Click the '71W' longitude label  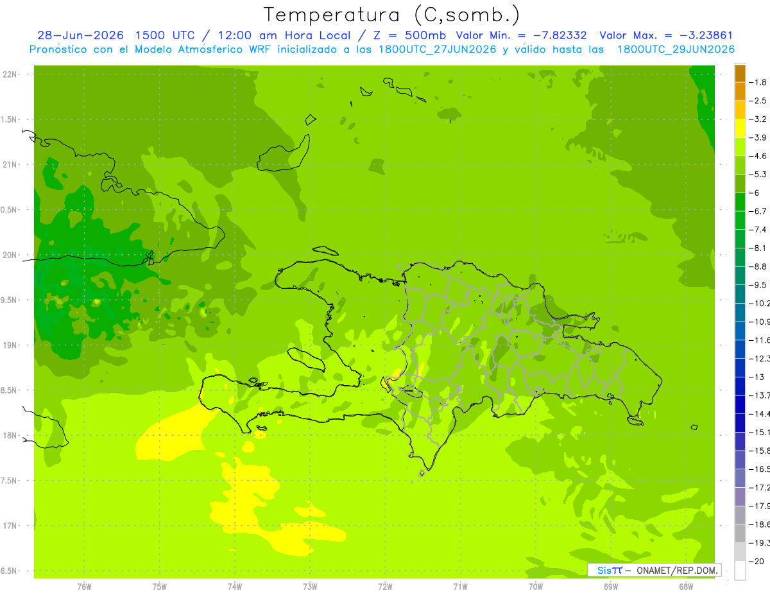pyautogui.click(x=460, y=587)
